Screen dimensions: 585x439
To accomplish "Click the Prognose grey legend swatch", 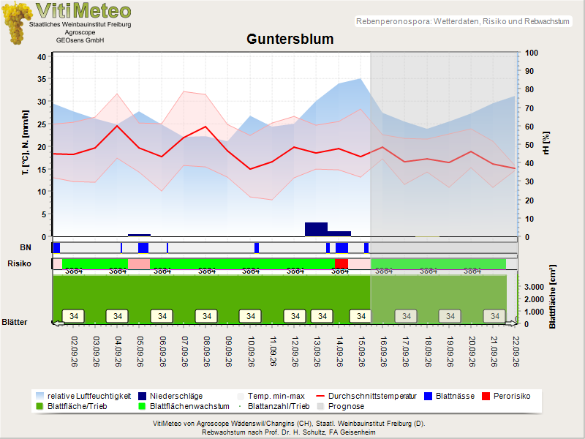I will [x=320, y=406].
